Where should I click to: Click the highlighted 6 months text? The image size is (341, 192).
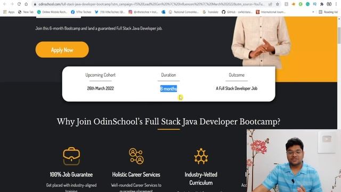point(168,89)
